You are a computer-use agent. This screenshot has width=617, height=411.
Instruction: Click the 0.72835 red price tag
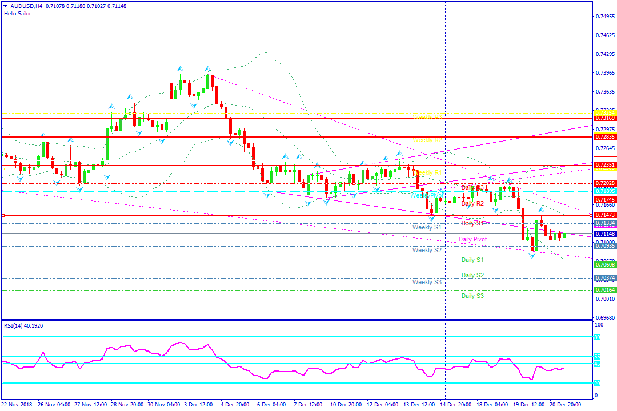coord(605,137)
